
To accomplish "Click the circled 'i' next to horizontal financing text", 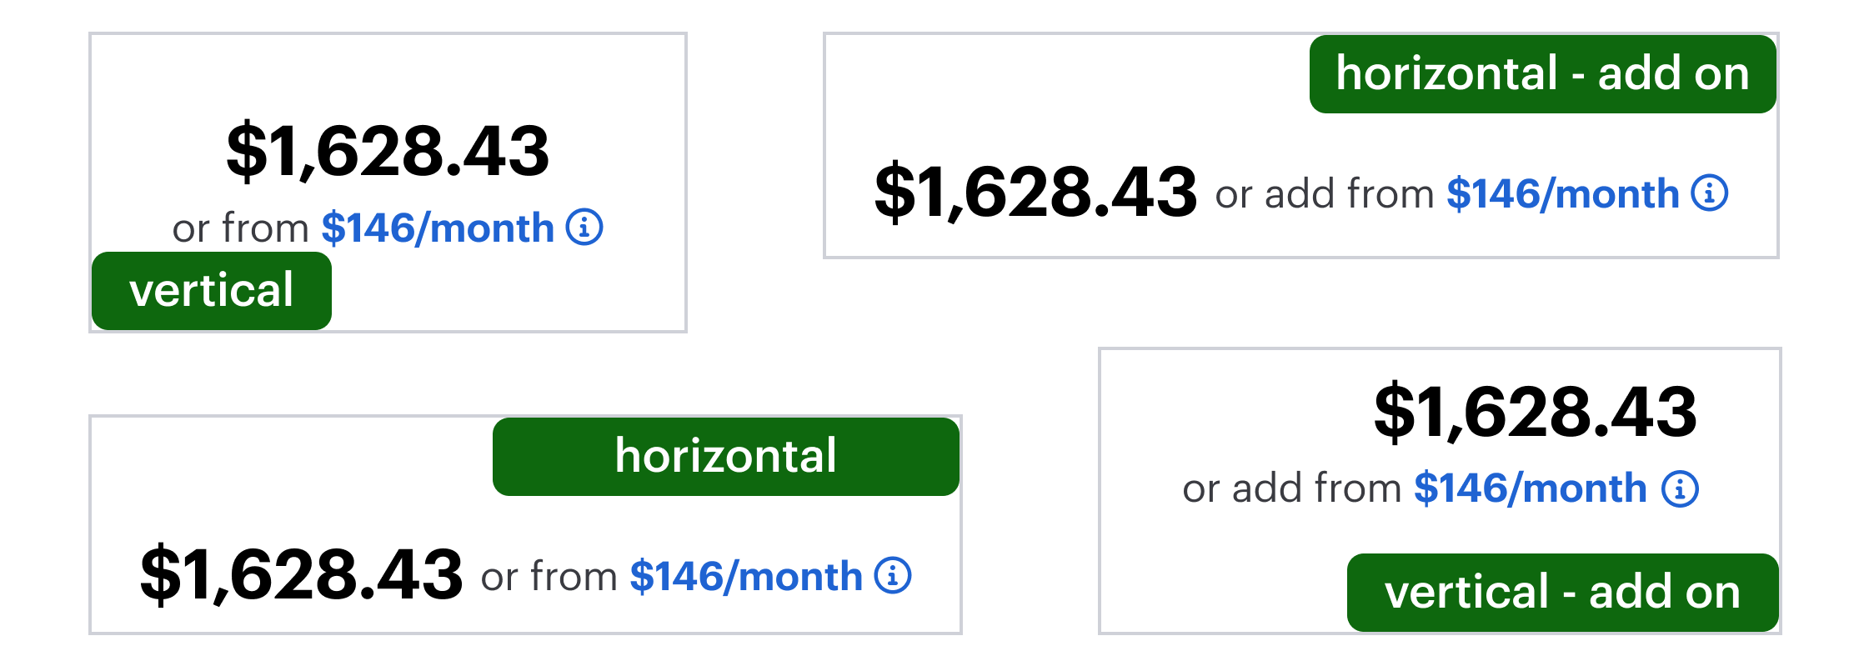I will pyautogui.click(x=893, y=573).
